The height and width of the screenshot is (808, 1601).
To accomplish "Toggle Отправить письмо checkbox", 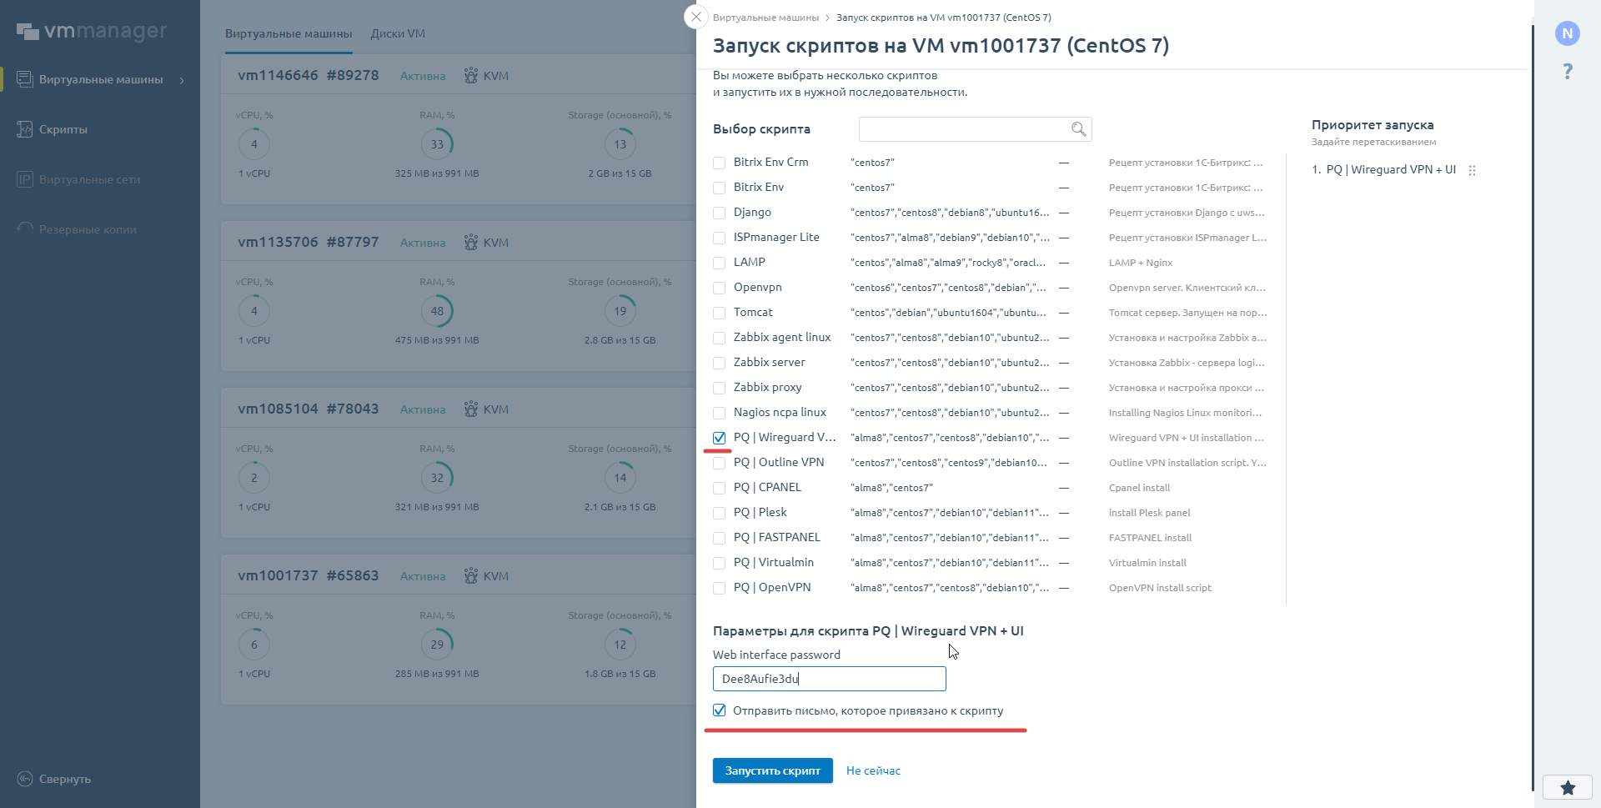I will 719,710.
